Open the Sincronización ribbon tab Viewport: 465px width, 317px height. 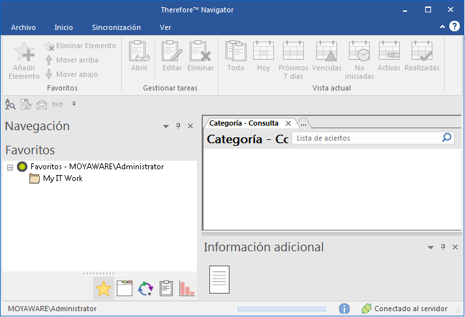point(116,27)
